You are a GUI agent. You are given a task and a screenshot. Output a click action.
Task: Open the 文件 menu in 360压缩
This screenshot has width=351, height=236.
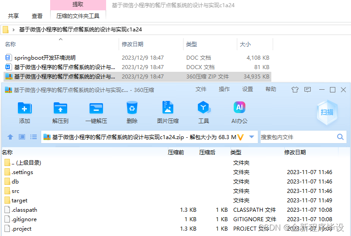pos(201,89)
